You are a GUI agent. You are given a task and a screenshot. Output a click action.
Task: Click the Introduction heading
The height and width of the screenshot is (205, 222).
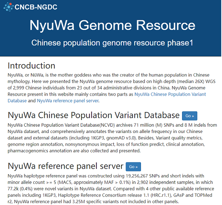(31, 66)
